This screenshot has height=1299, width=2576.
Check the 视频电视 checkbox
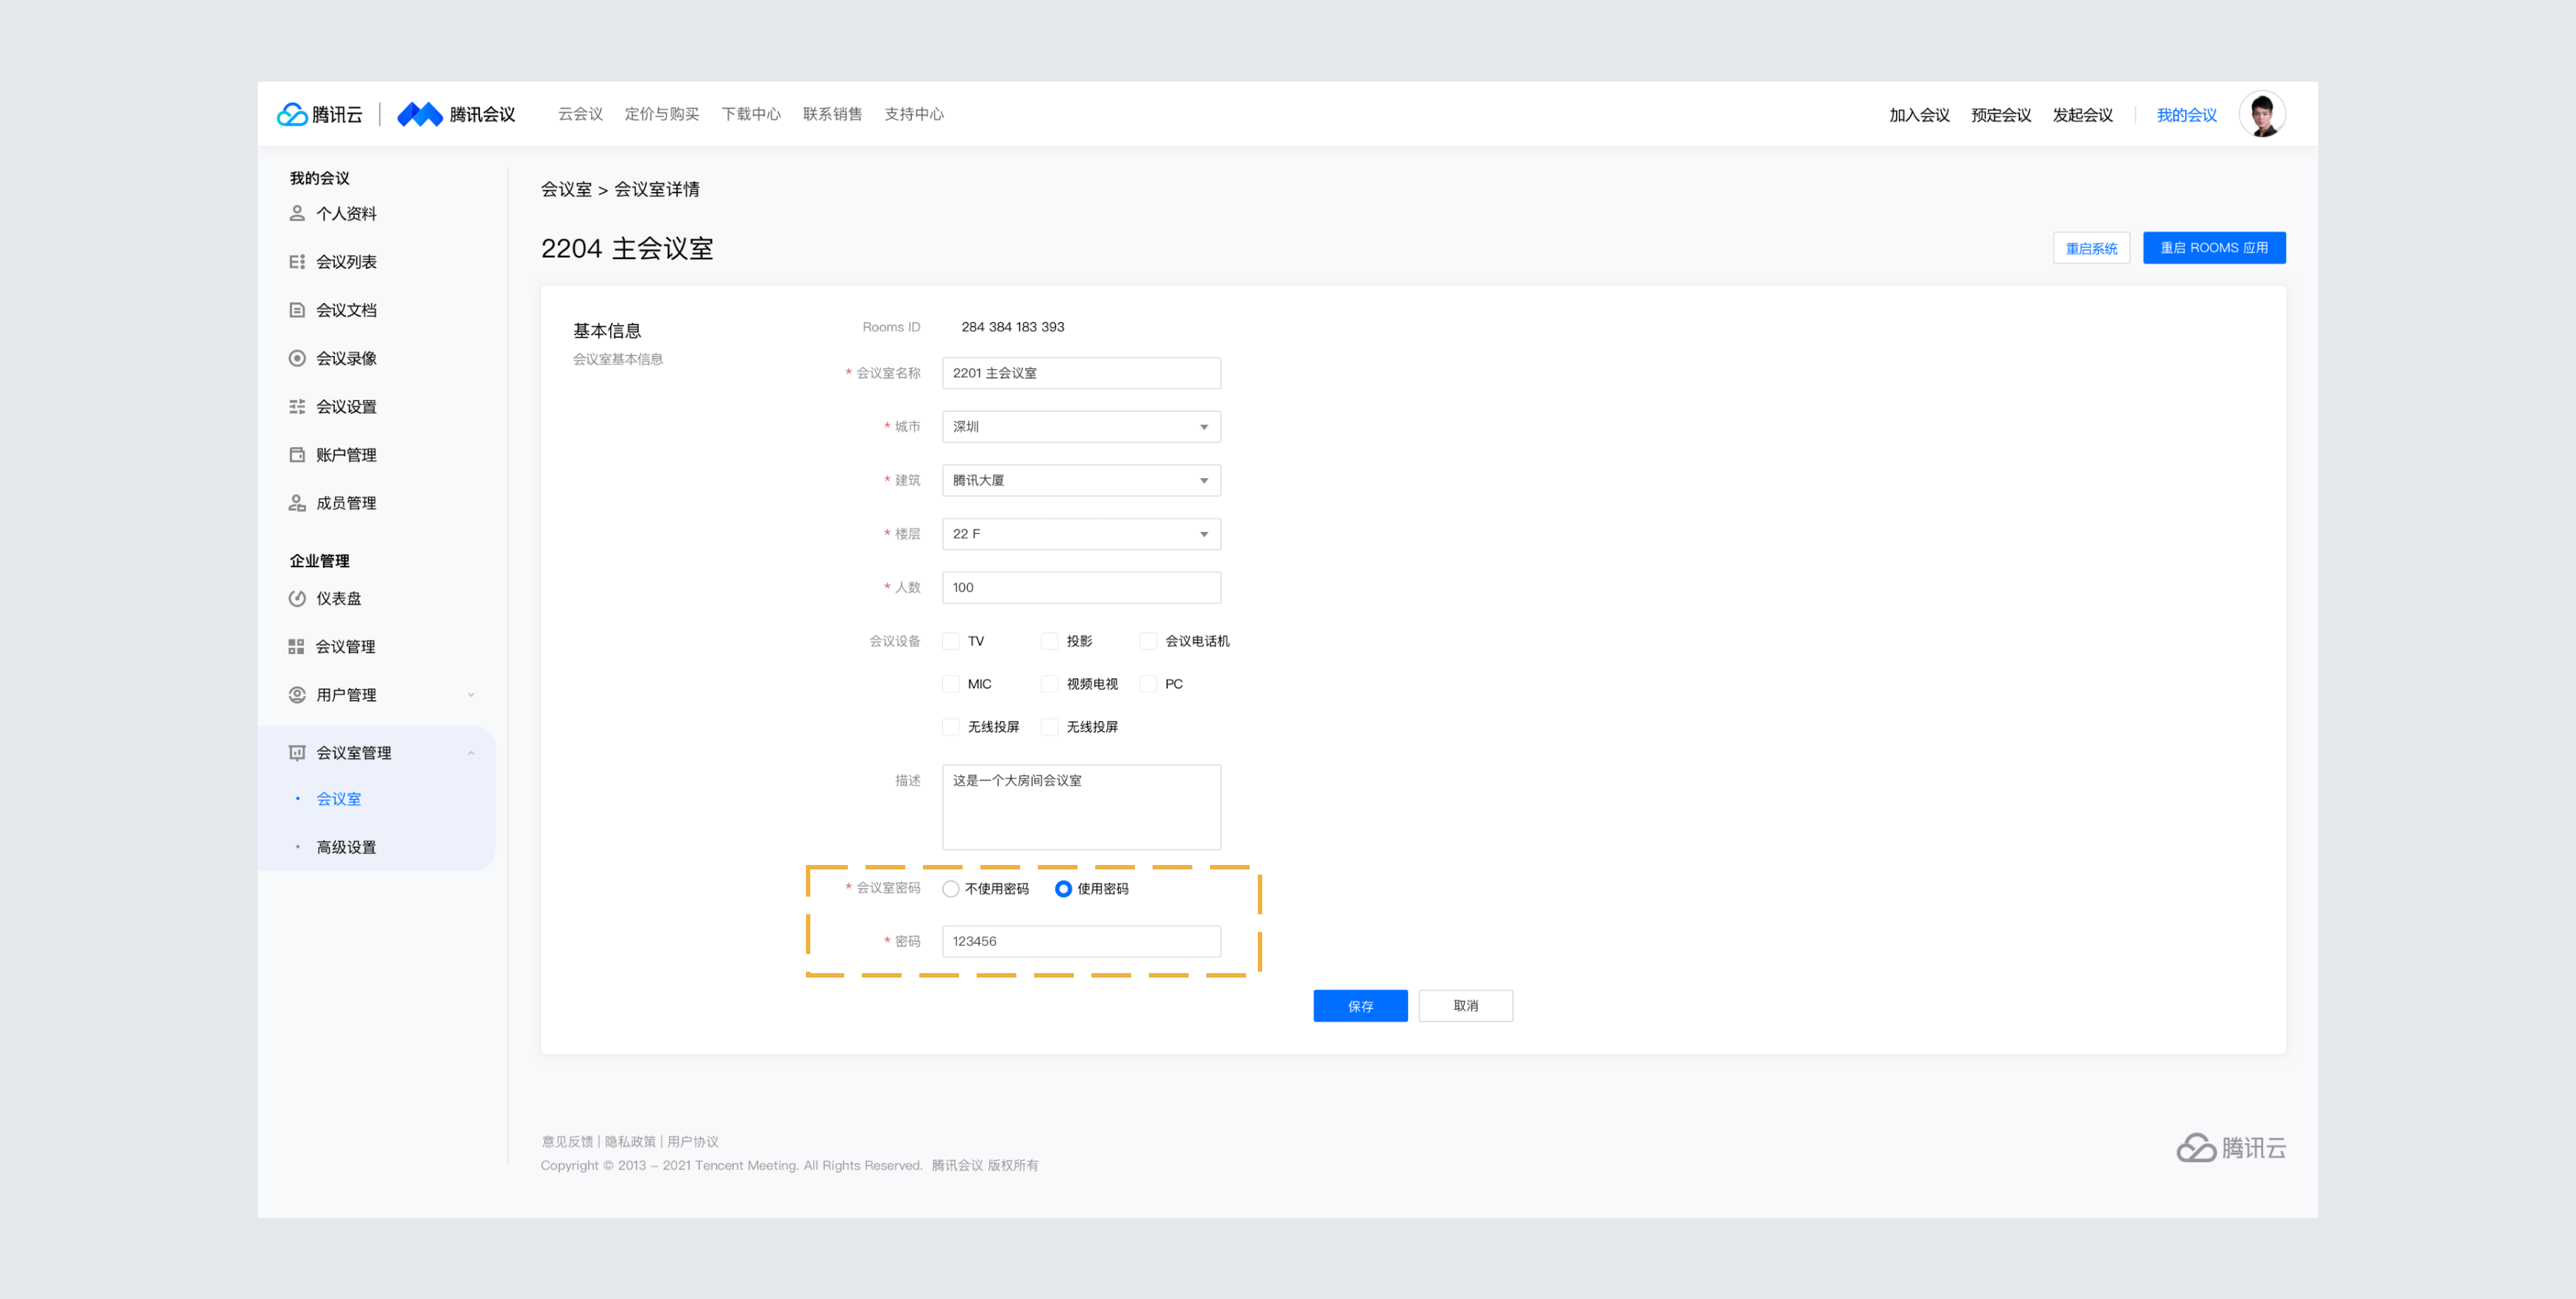[1049, 683]
